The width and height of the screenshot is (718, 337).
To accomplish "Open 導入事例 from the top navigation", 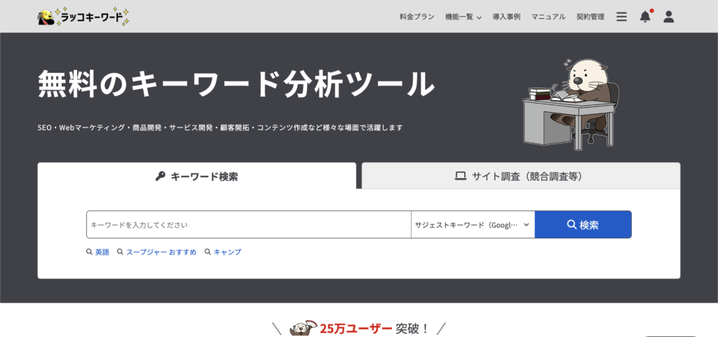I will coord(506,17).
